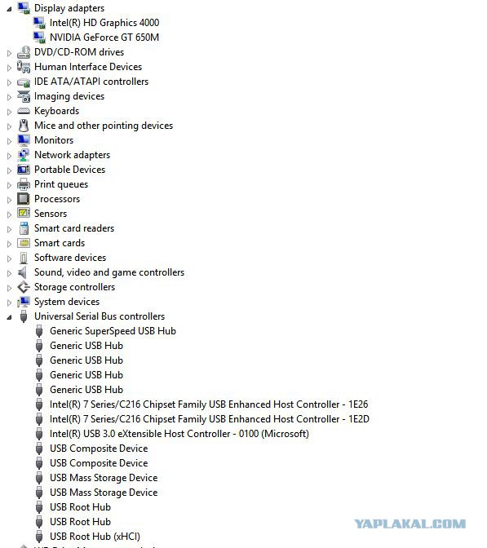This screenshot has width=487, height=548.
Task: Expand the Imaging devices node
Action: click(10, 97)
